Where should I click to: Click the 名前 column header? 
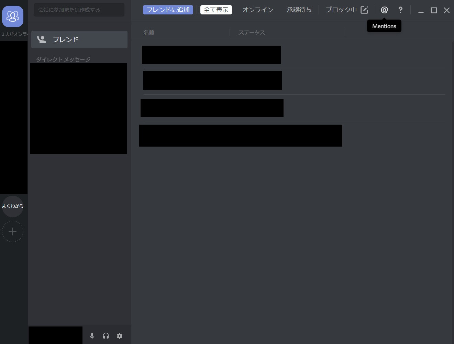[x=149, y=32]
